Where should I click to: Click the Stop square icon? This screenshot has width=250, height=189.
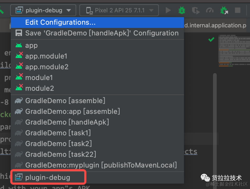(238, 10)
